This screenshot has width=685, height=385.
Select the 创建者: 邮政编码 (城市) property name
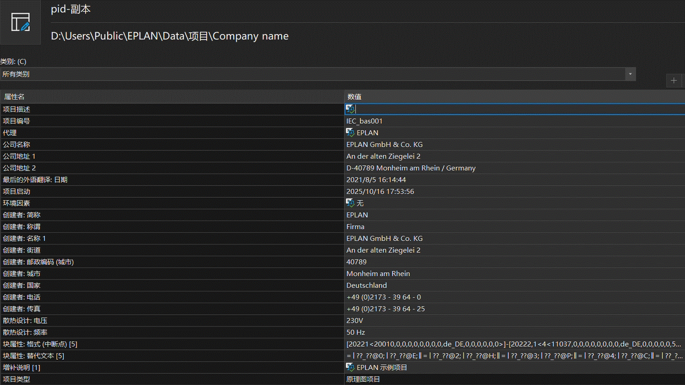coord(38,262)
